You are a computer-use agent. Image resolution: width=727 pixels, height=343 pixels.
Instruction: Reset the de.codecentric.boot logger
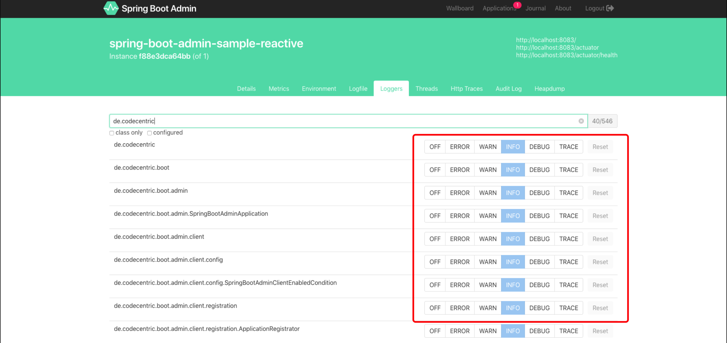tap(600, 170)
